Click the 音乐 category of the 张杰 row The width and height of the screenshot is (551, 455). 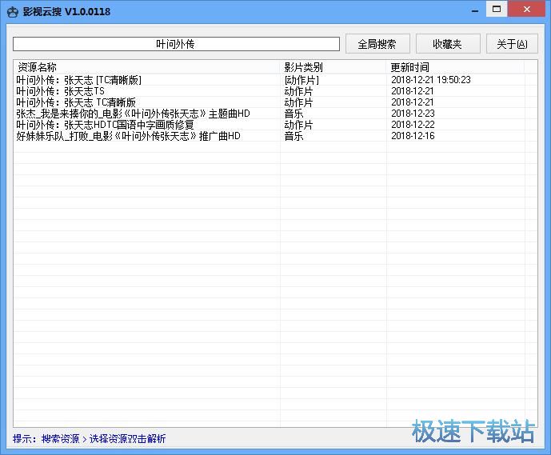293,114
